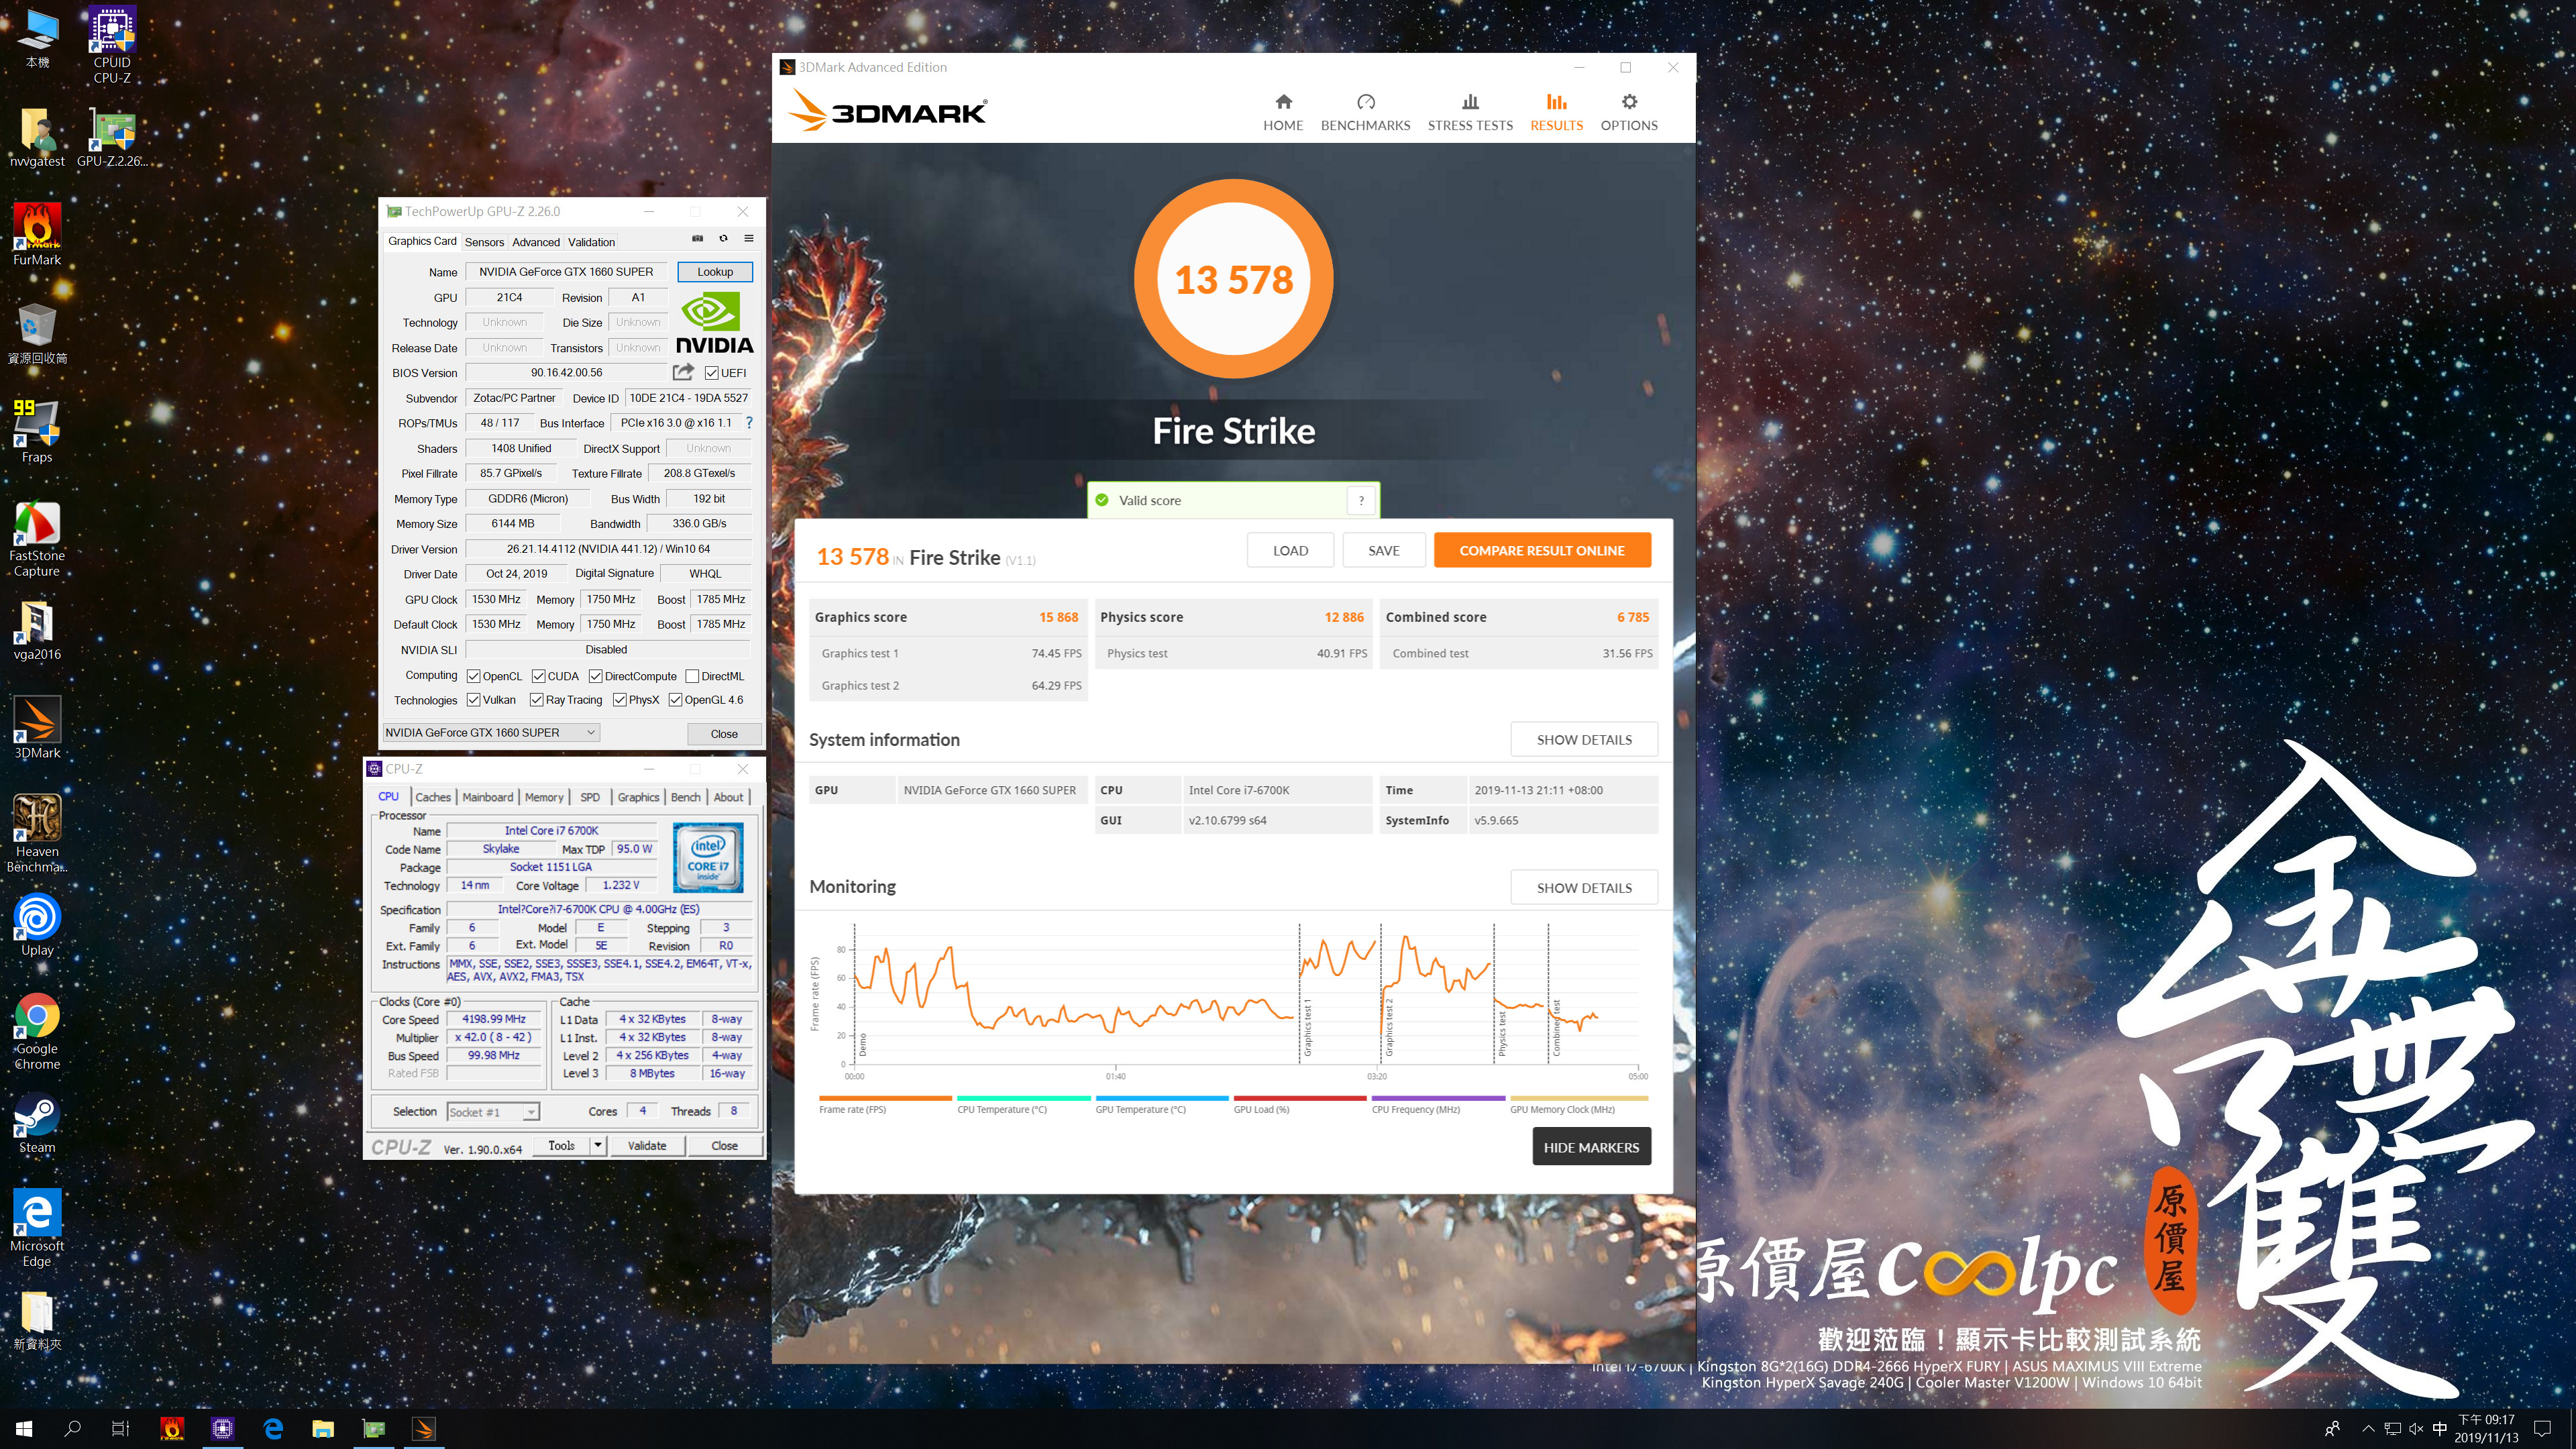Viewport: 2576px width, 1449px height.
Task: Click Valid score help question mark
Action: tap(1361, 500)
